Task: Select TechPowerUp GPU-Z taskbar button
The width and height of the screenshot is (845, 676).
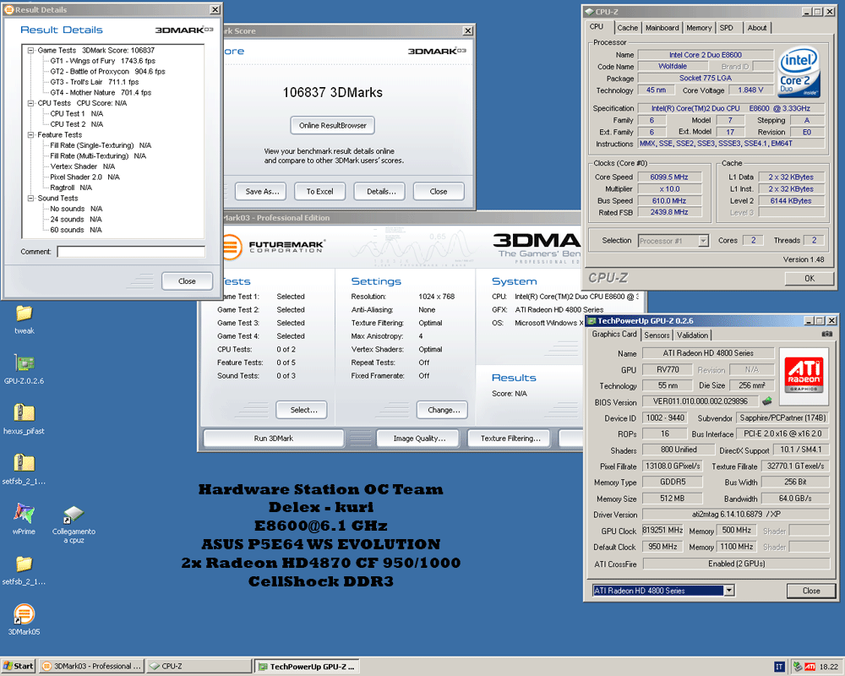Action: pyautogui.click(x=308, y=667)
